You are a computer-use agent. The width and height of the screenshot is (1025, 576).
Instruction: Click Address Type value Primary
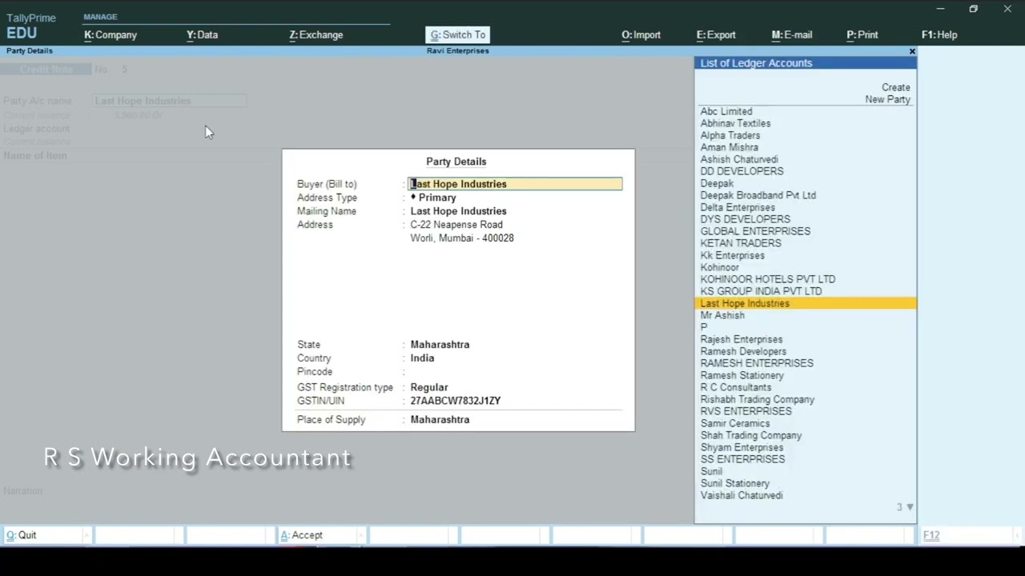click(x=437, y=198)
